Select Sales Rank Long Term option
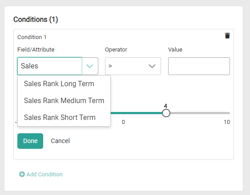The height and width of the screenshot is (195, 250). click(x=64, y=84)
